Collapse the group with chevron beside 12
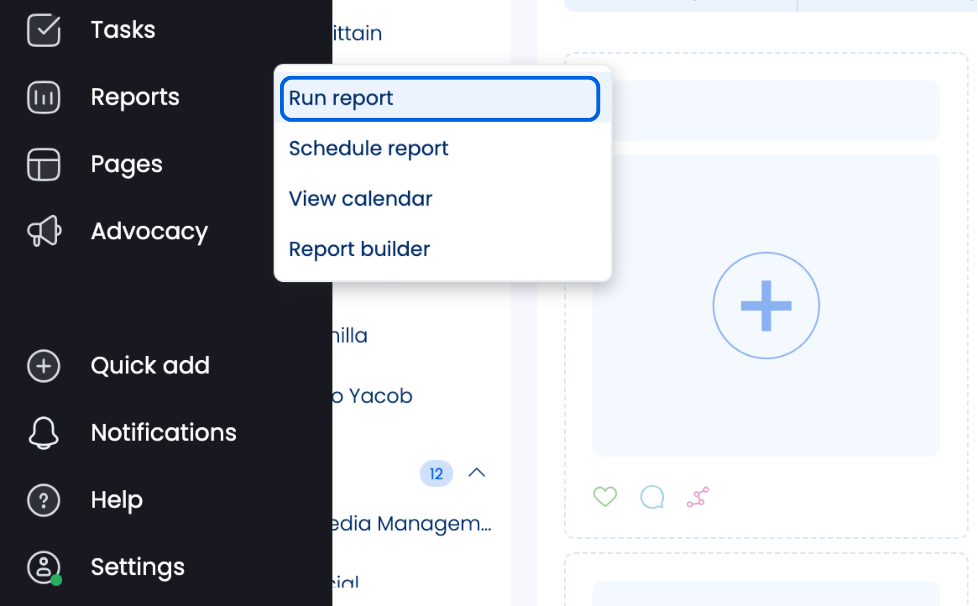The height and width of the screenshot is (606, 978). tap(476, 473)
